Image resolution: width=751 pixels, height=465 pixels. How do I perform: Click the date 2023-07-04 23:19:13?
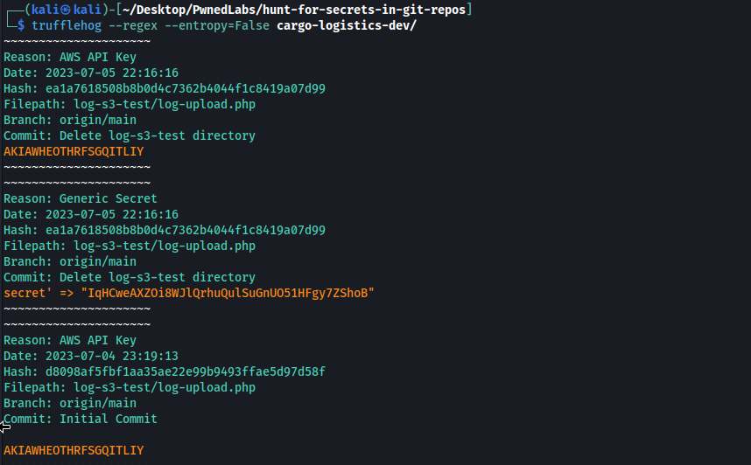click(111, 356)
